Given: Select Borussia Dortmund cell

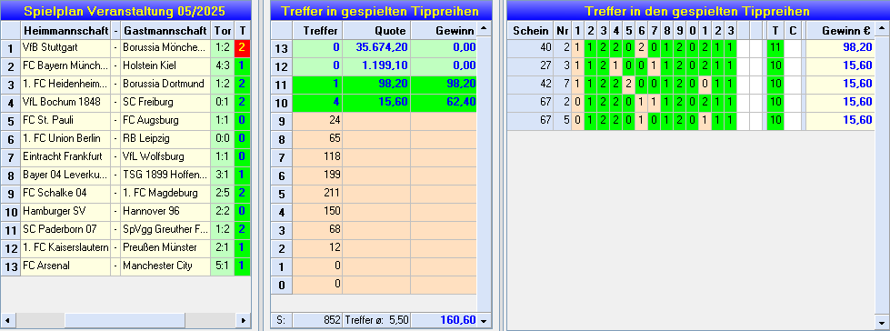Looking at the screenshot, I should [x=165, y=85].
